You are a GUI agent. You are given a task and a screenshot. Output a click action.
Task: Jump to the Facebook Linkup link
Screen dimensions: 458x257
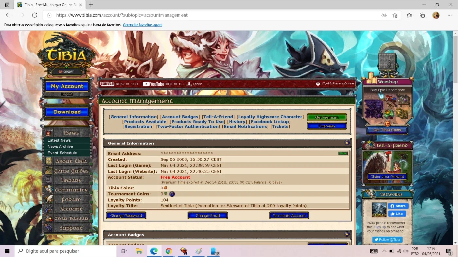tap(270, 122)
